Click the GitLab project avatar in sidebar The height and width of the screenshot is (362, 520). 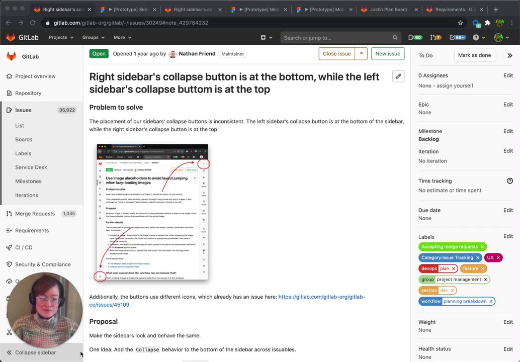point(11,56)
